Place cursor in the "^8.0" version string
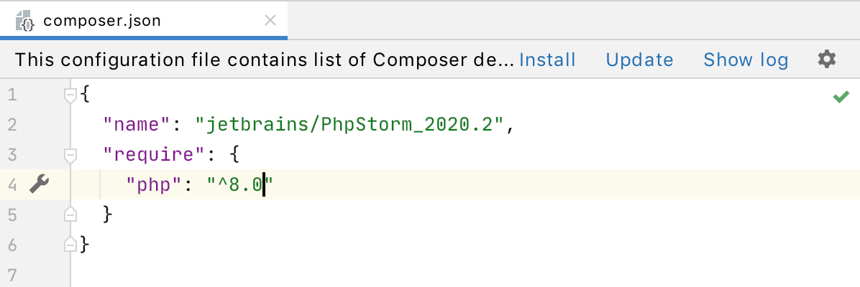Screen dimensions: 860x287 (x=239, y=184)
